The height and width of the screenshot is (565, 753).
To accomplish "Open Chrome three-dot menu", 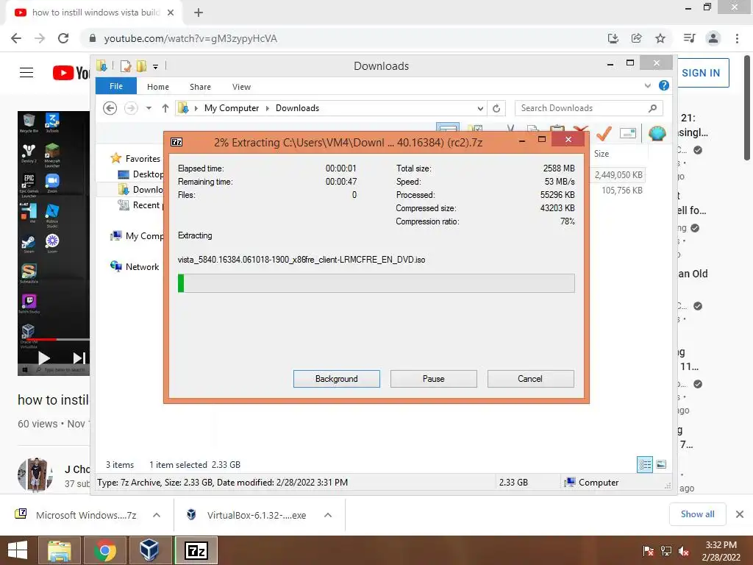I will (737, 38).
